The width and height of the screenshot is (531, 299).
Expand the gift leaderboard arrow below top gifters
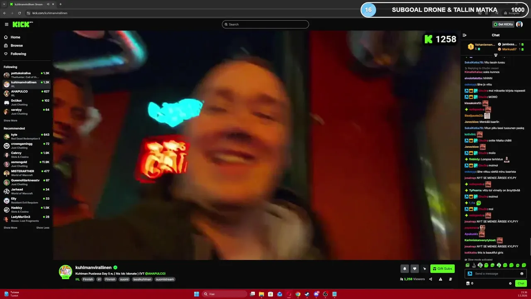(x=496, y=55)
